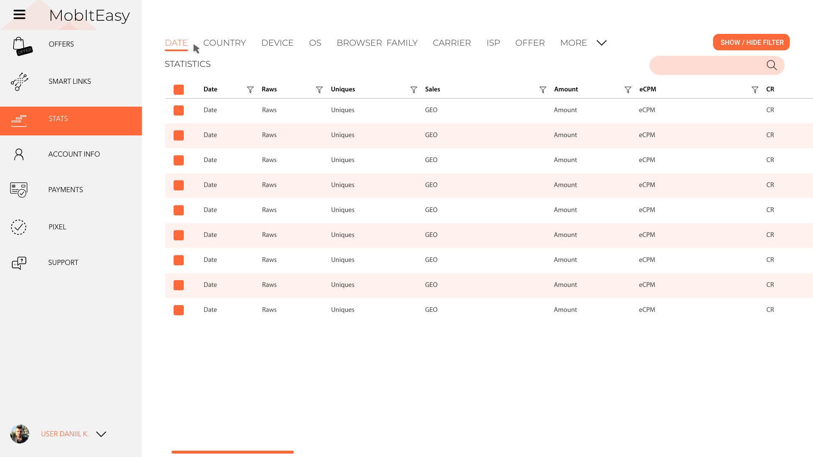This screenshot has height=457, width=813.
Task: Toggle the eighth table row's checkbox
Action: tap(179, 285)
